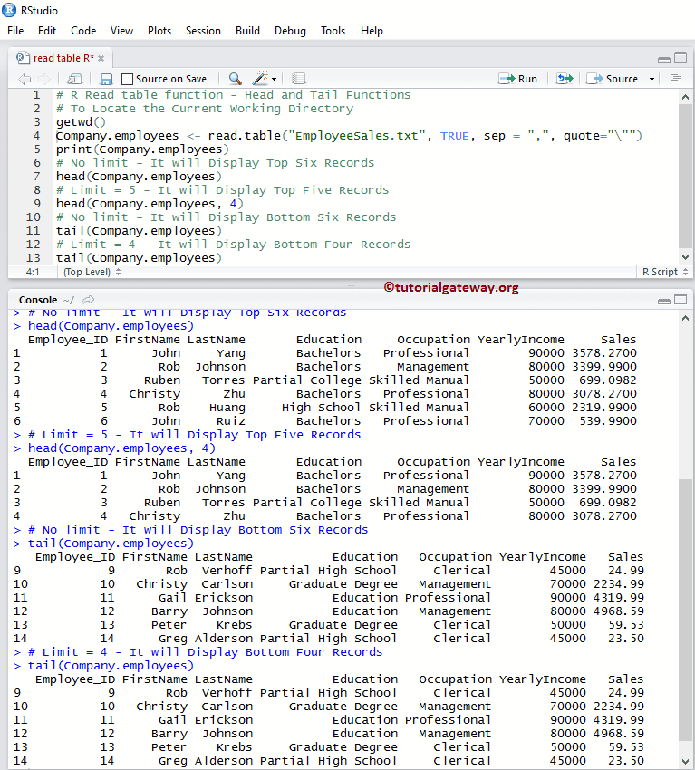
Task: Enable the Source on Save checkbox
Action: tap(127, 79)
